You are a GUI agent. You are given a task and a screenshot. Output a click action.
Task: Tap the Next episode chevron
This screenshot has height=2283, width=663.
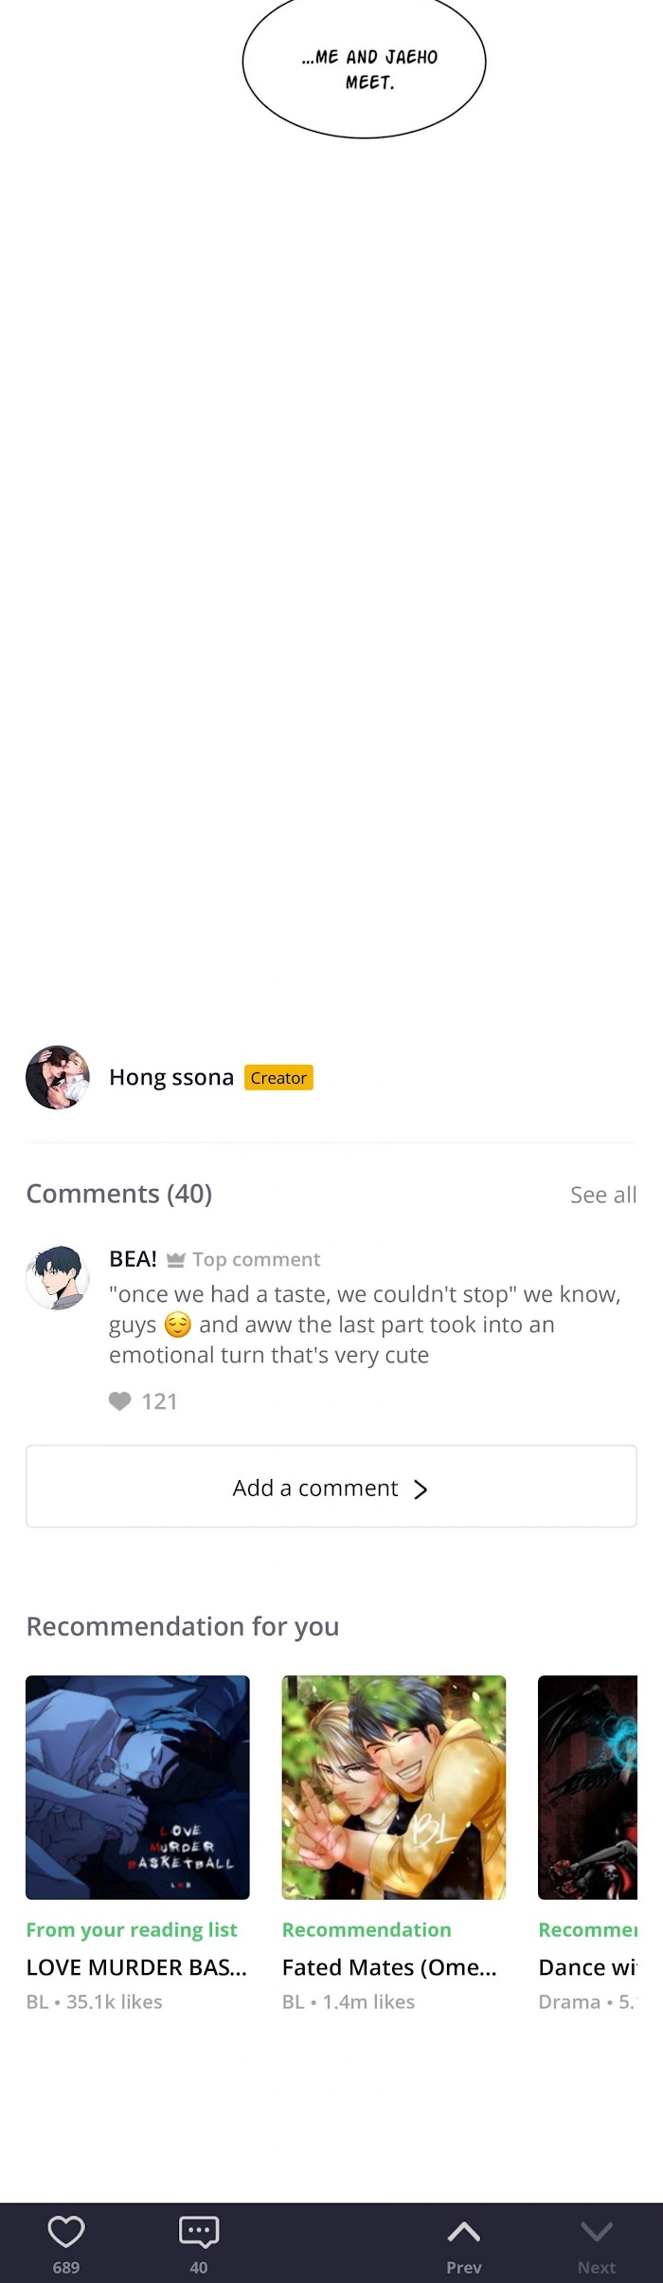tap(597, 2232)
